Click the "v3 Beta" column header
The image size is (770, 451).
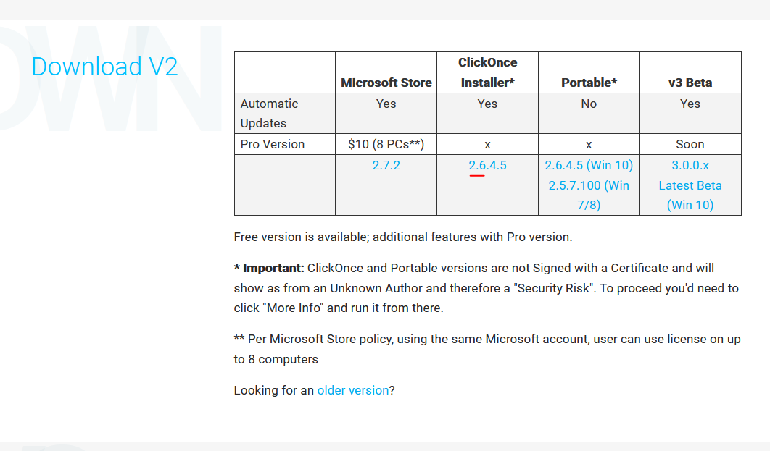click(x=690, y=83)
